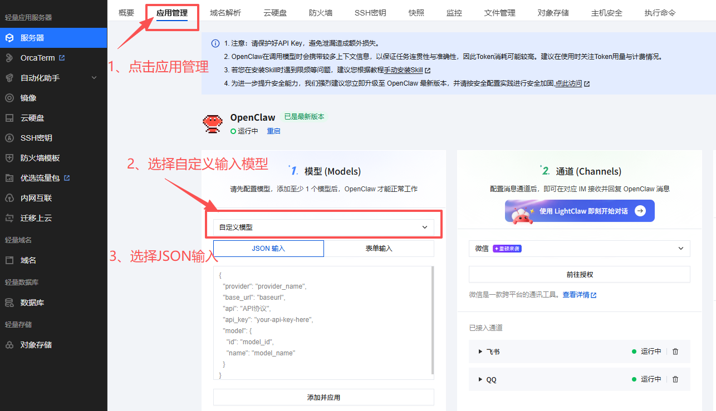Viewport: 716px width, 411px height.
Task: Open the 自定义模型 dropdown
Action: 323,227
